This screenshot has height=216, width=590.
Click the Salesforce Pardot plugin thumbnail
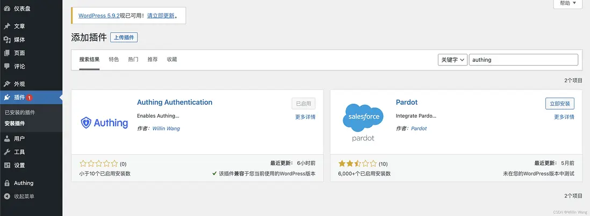point(363,121)
